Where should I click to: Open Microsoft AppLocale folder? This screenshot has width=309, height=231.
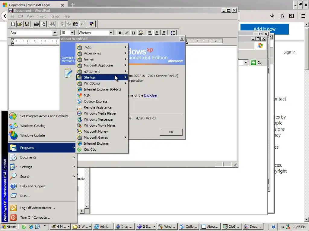[102, 65]
